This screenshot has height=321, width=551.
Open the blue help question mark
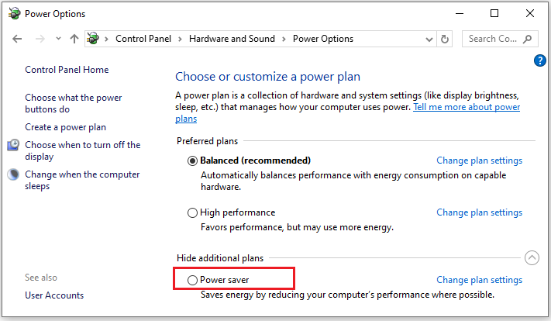tap(540, 60)
